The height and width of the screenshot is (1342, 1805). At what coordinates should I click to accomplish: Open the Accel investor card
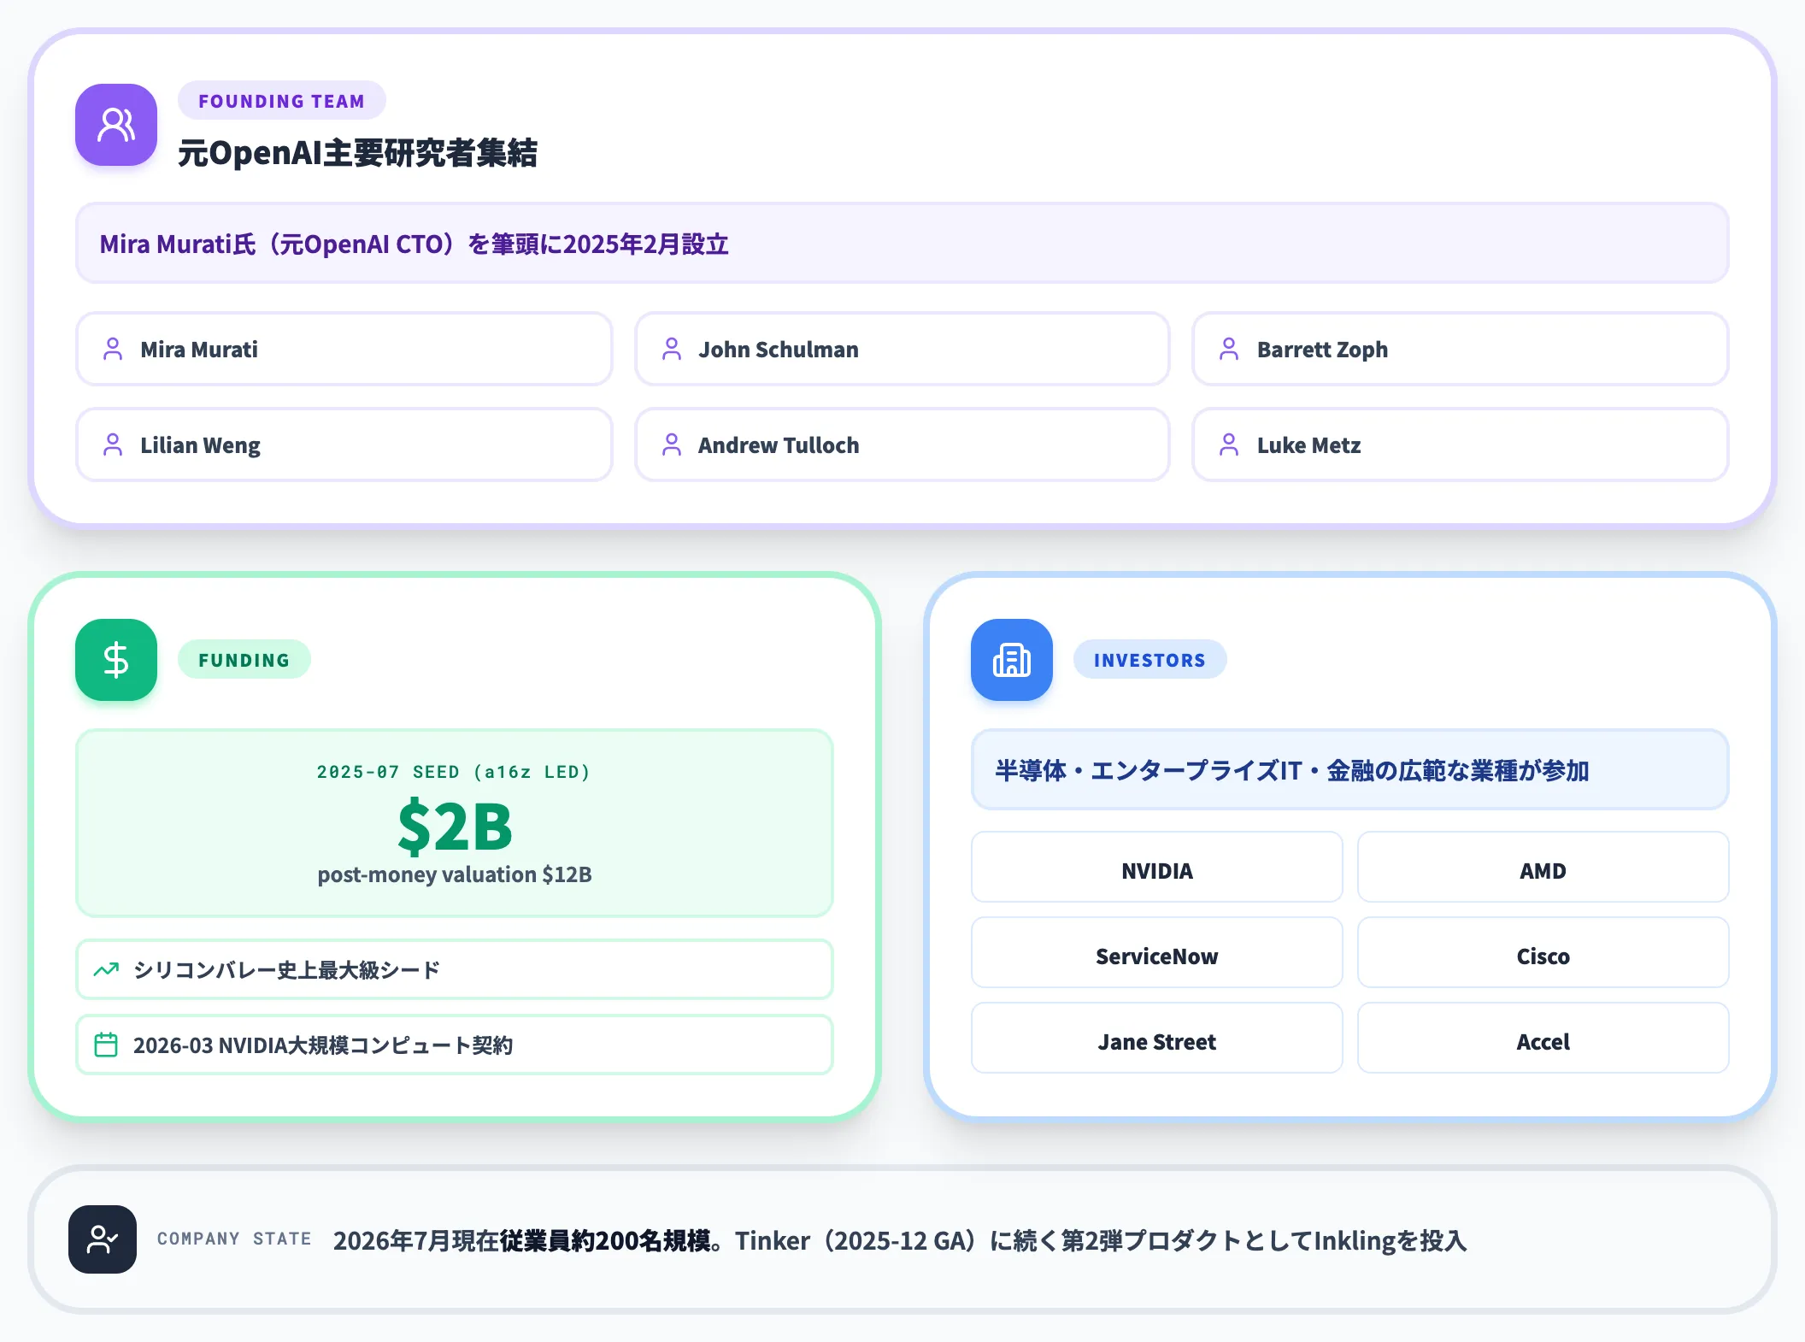click(1543, 1039)
